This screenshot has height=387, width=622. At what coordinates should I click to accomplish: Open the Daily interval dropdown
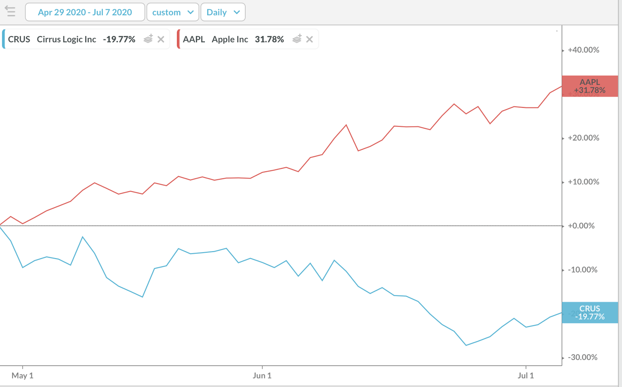(x=223, y=12)
